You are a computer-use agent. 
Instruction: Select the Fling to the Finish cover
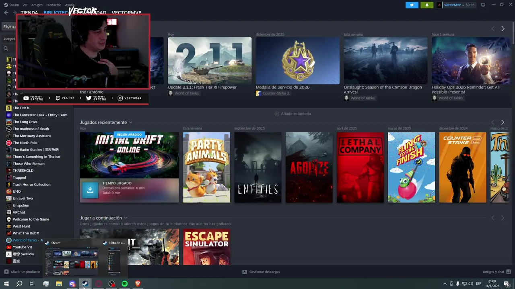[x=412, y=167]
